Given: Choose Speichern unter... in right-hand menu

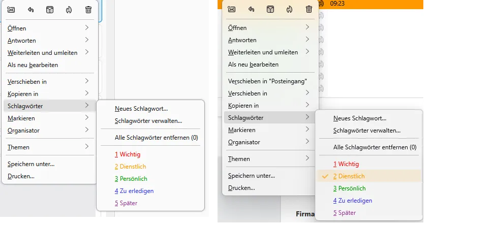Looking at the screenshot, I should pos(270,176).
